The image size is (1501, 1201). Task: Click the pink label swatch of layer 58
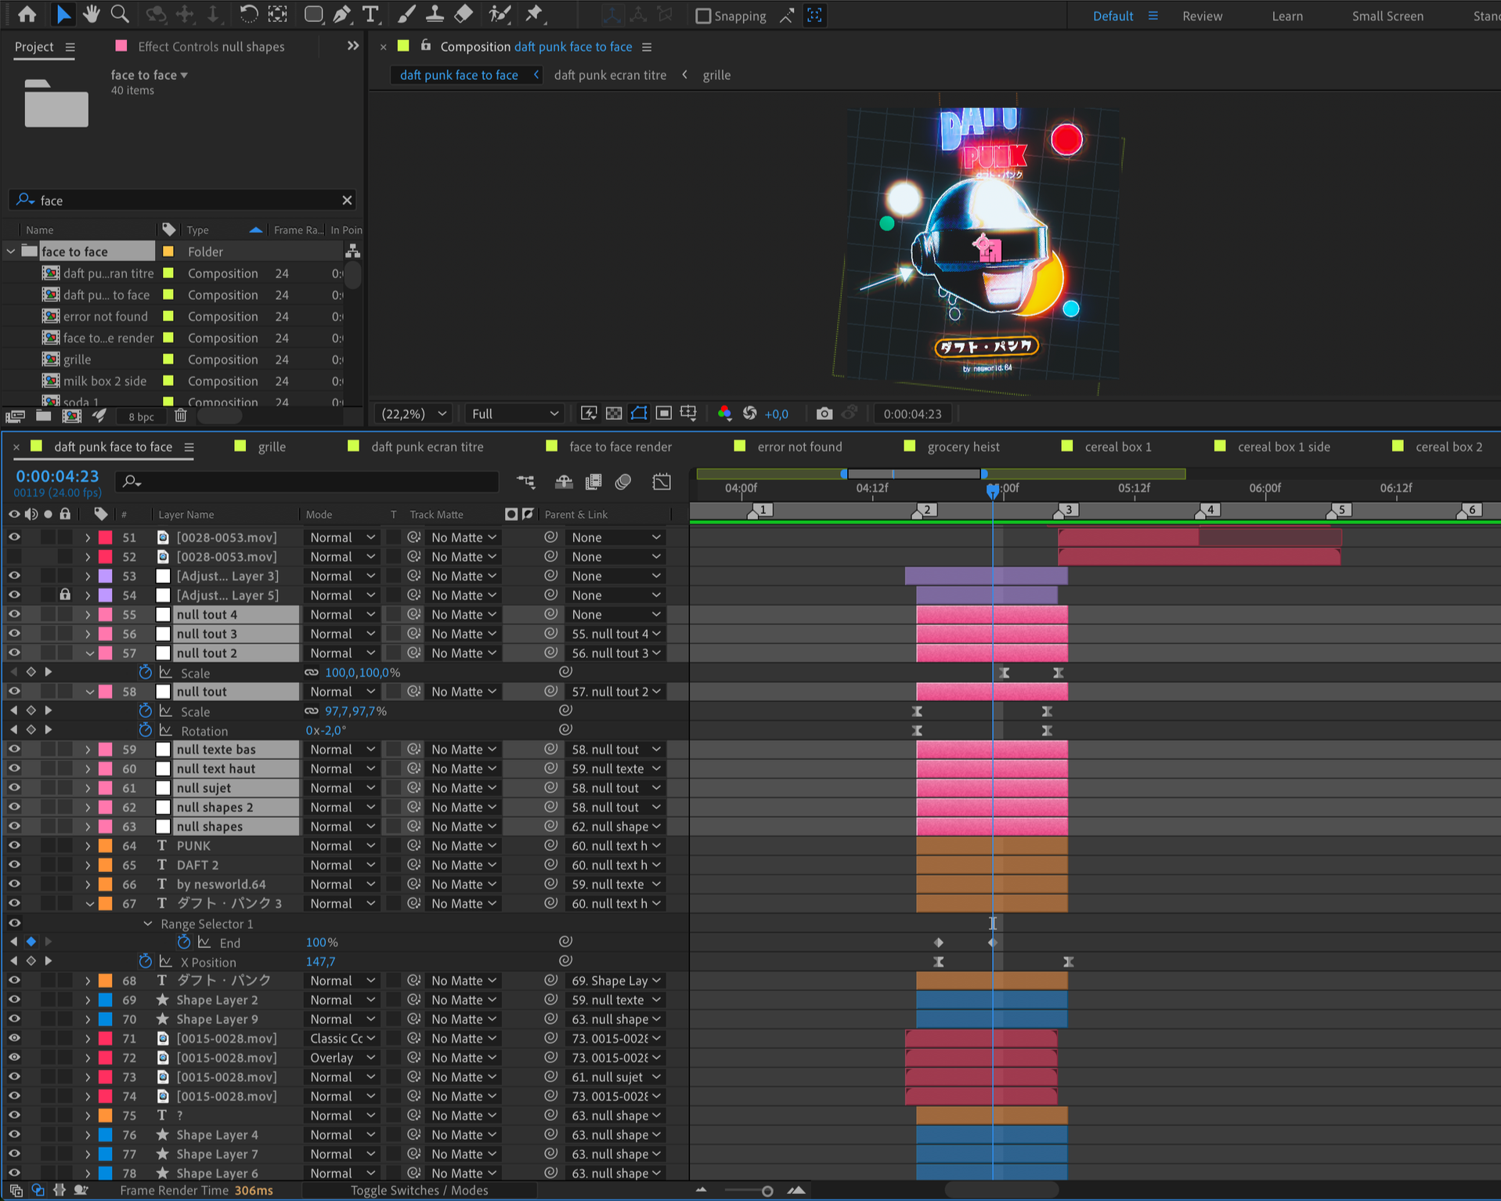pyautogui.click(x=105, y=692)
